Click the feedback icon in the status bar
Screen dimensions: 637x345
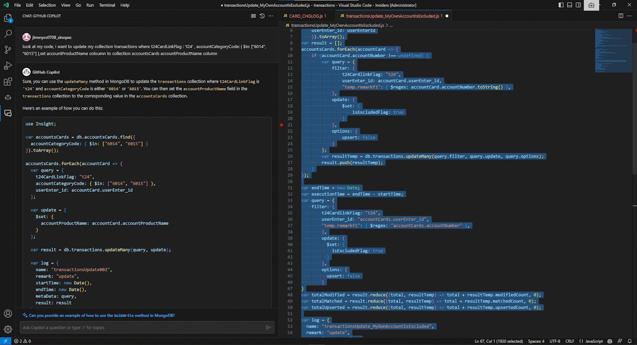tap(620, 341)
